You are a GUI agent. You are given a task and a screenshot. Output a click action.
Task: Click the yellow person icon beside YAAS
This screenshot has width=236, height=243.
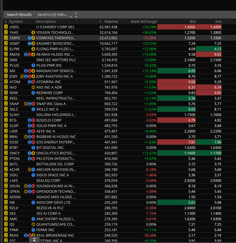pos(33,33)
